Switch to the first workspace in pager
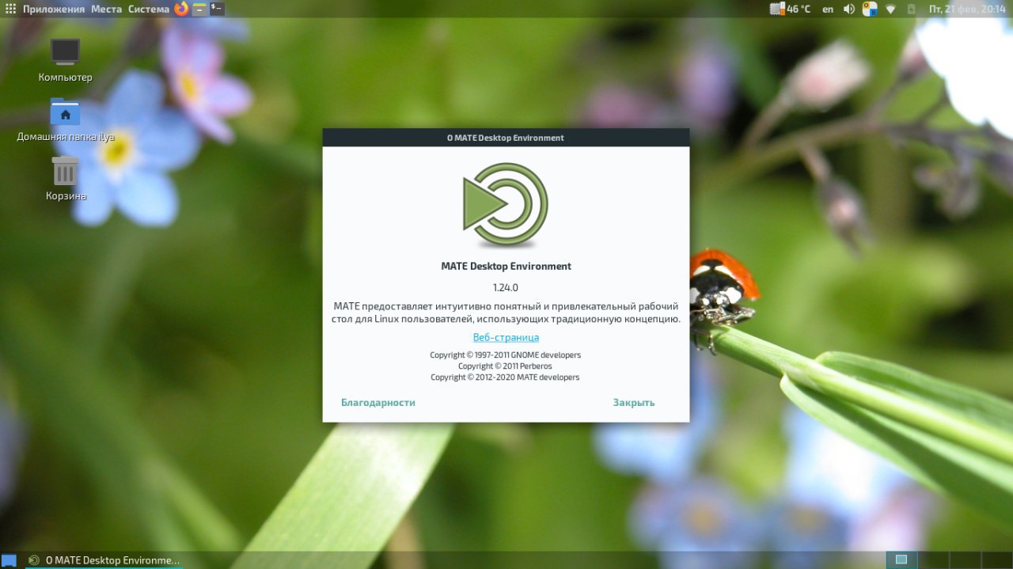 tap(901, 560)
